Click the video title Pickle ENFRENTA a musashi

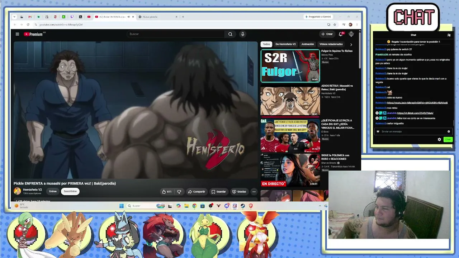[x=65, y=183]
